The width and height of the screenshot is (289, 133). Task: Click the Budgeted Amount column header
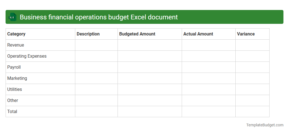150,34
